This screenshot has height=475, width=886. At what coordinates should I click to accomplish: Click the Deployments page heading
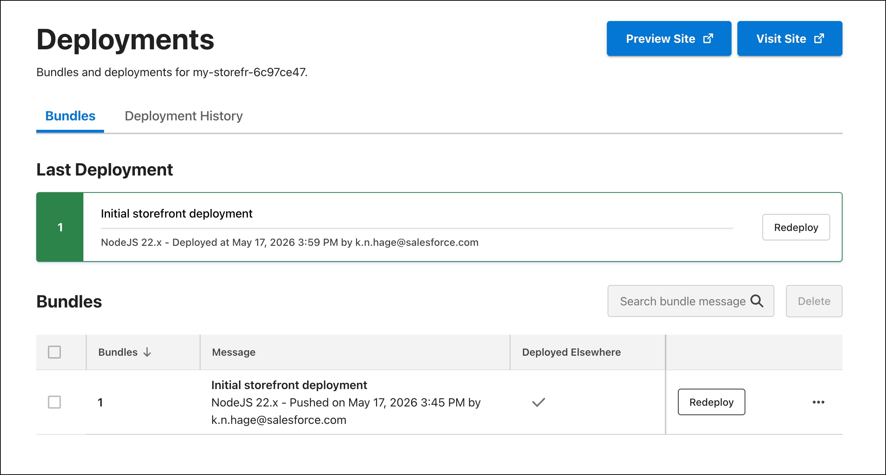coord(125,39)
